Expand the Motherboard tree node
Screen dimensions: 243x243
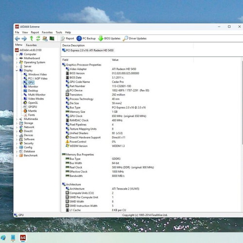(x=17, y=58)
